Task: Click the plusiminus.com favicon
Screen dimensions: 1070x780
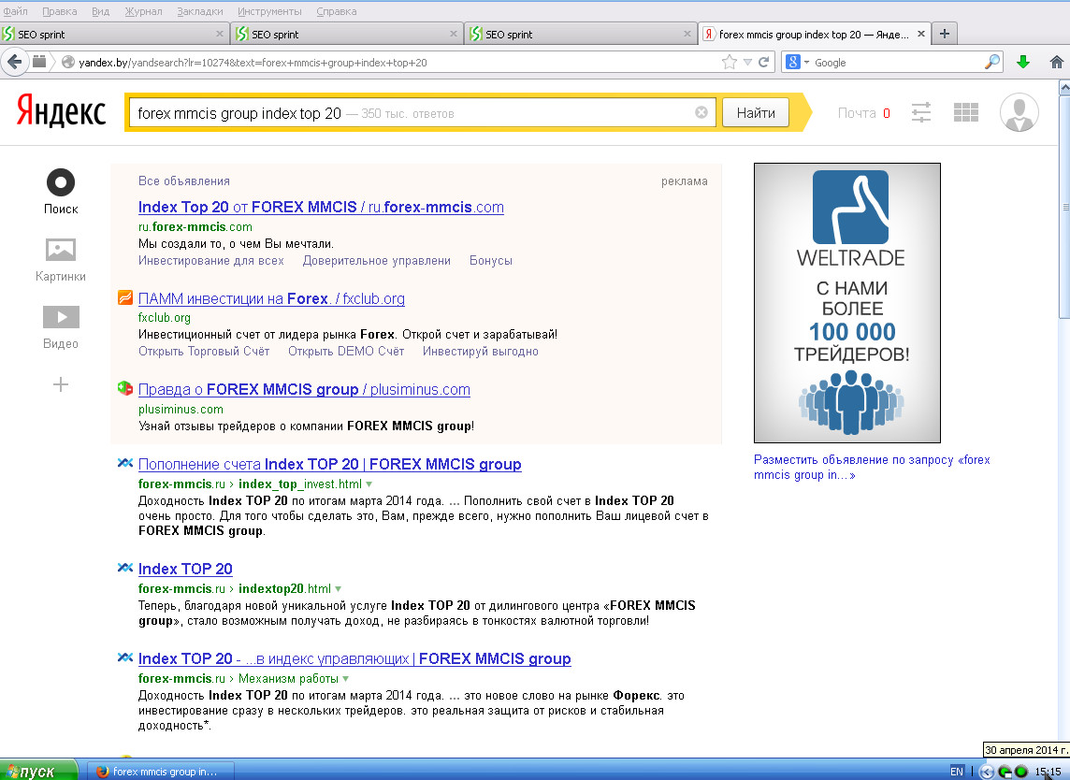Action: tap(125, 388)
